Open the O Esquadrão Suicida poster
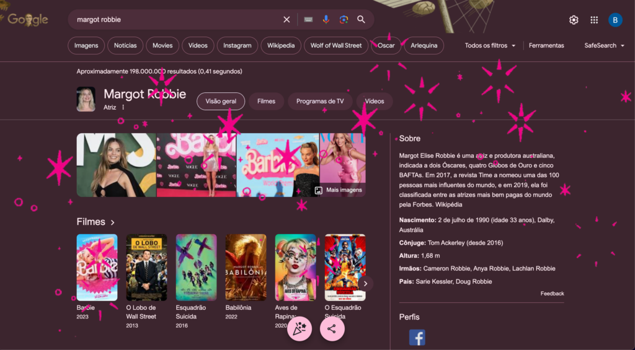This screenshot has height=350, width=635. point(345,268)
